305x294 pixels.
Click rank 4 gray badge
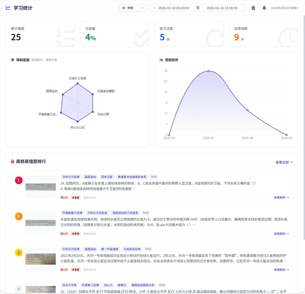19,288
